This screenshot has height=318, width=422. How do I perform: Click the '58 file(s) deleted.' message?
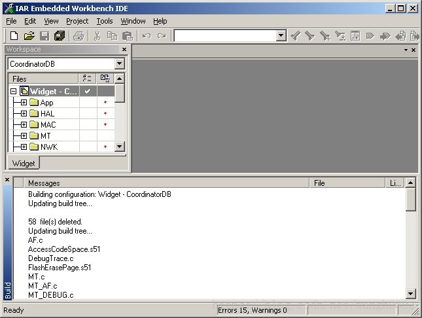click(55, 222)
